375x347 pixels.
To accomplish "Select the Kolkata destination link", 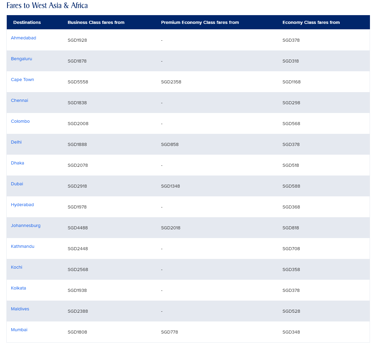I will 18,288.
